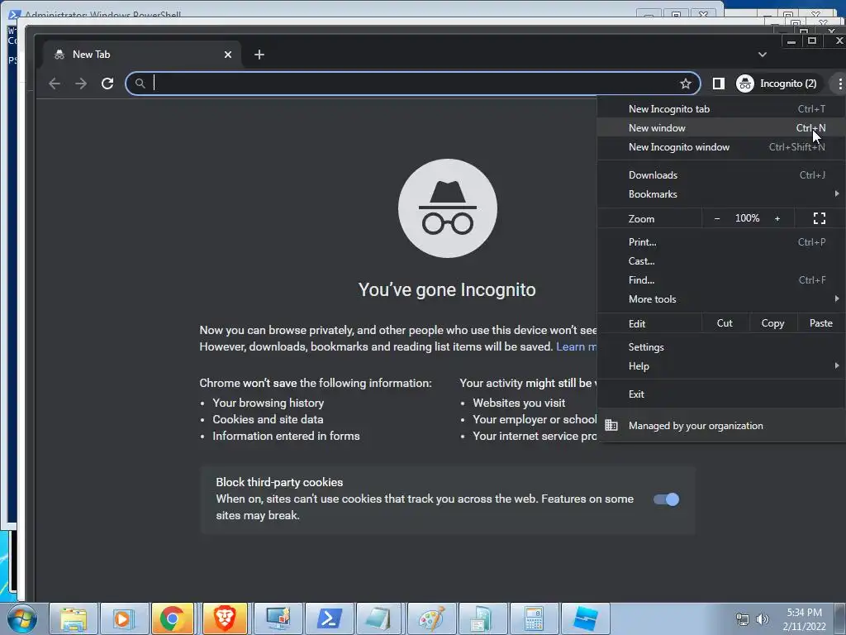Increase zoom with the plus button
This screenshot has height=635, width=846.
(x=777, y=218)
